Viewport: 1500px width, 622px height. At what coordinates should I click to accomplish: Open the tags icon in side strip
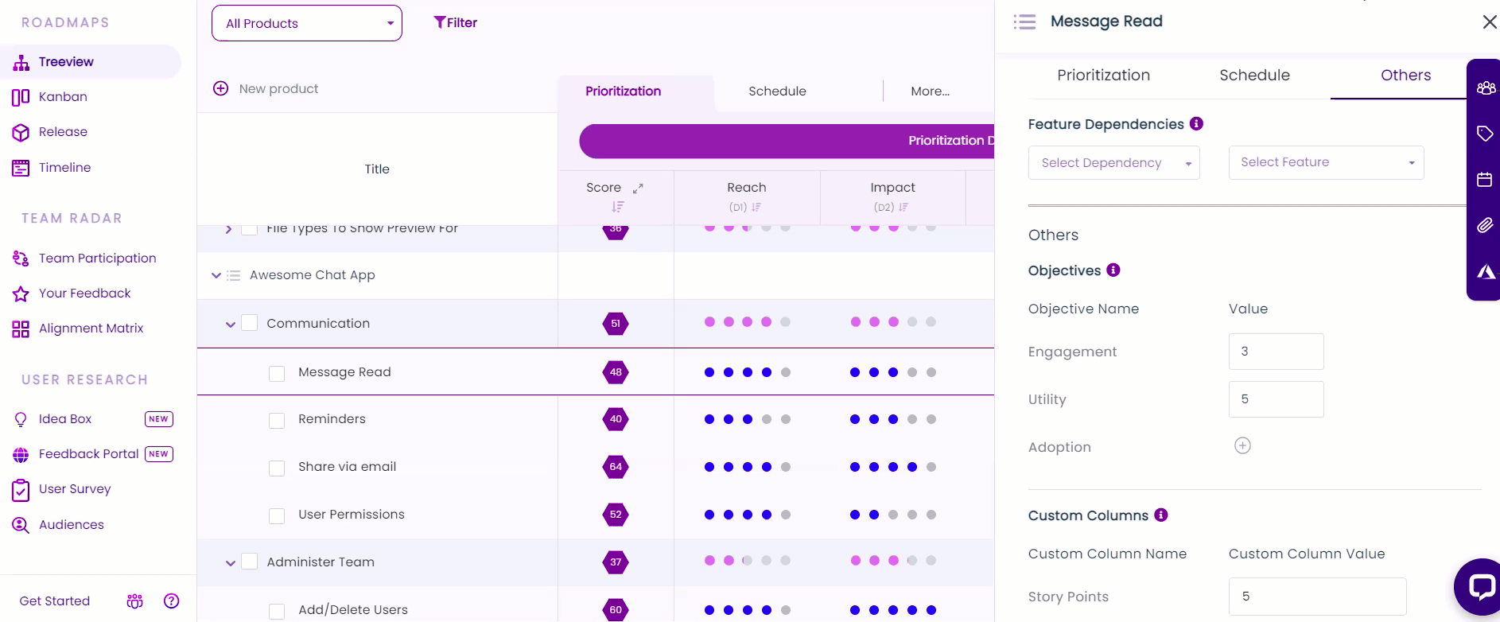[x=1484, y=133]
